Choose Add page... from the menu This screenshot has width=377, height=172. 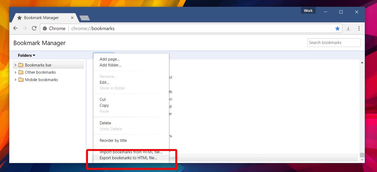tap(110, 59)
